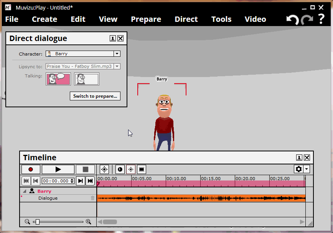Click the round clock icon in timeline toolbar

pos(120,169)
